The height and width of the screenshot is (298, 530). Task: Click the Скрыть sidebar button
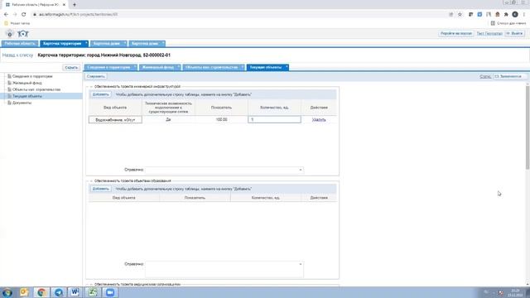pos(71,68)
